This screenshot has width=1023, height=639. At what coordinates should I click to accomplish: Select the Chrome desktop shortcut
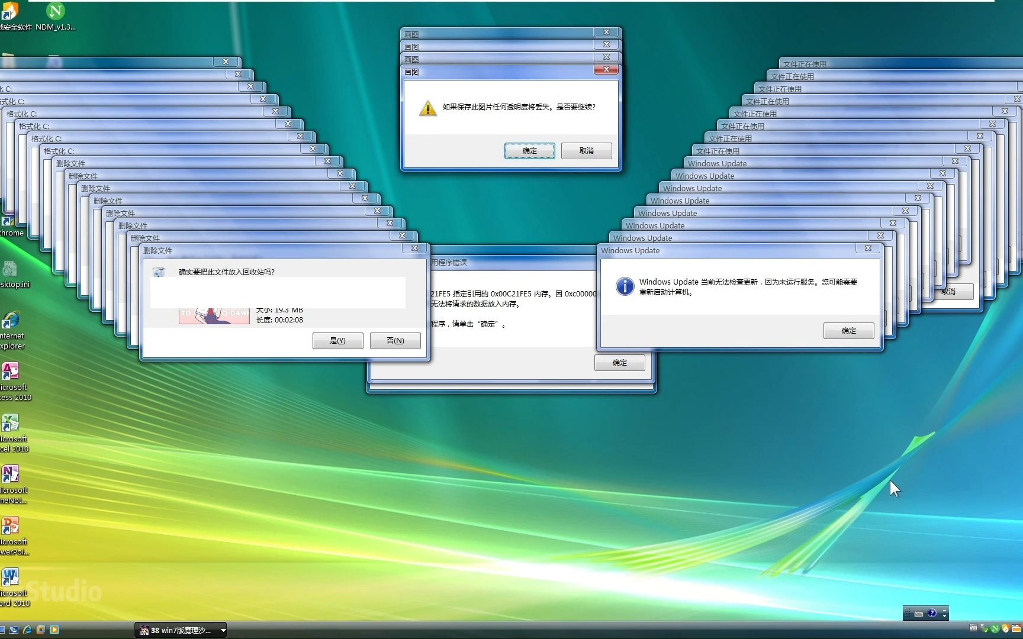(x=11, y=226)
